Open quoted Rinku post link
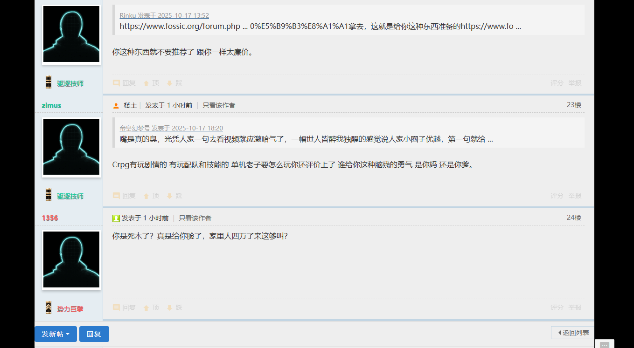The image size is (634, 348). pyautogui.click(x=164, y=15)
